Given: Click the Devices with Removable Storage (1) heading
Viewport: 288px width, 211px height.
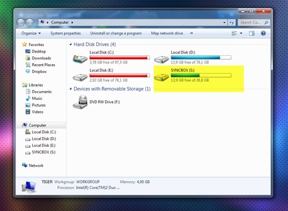Looking at the screenshot, I should pyautogui.click(x=112, y=89).
